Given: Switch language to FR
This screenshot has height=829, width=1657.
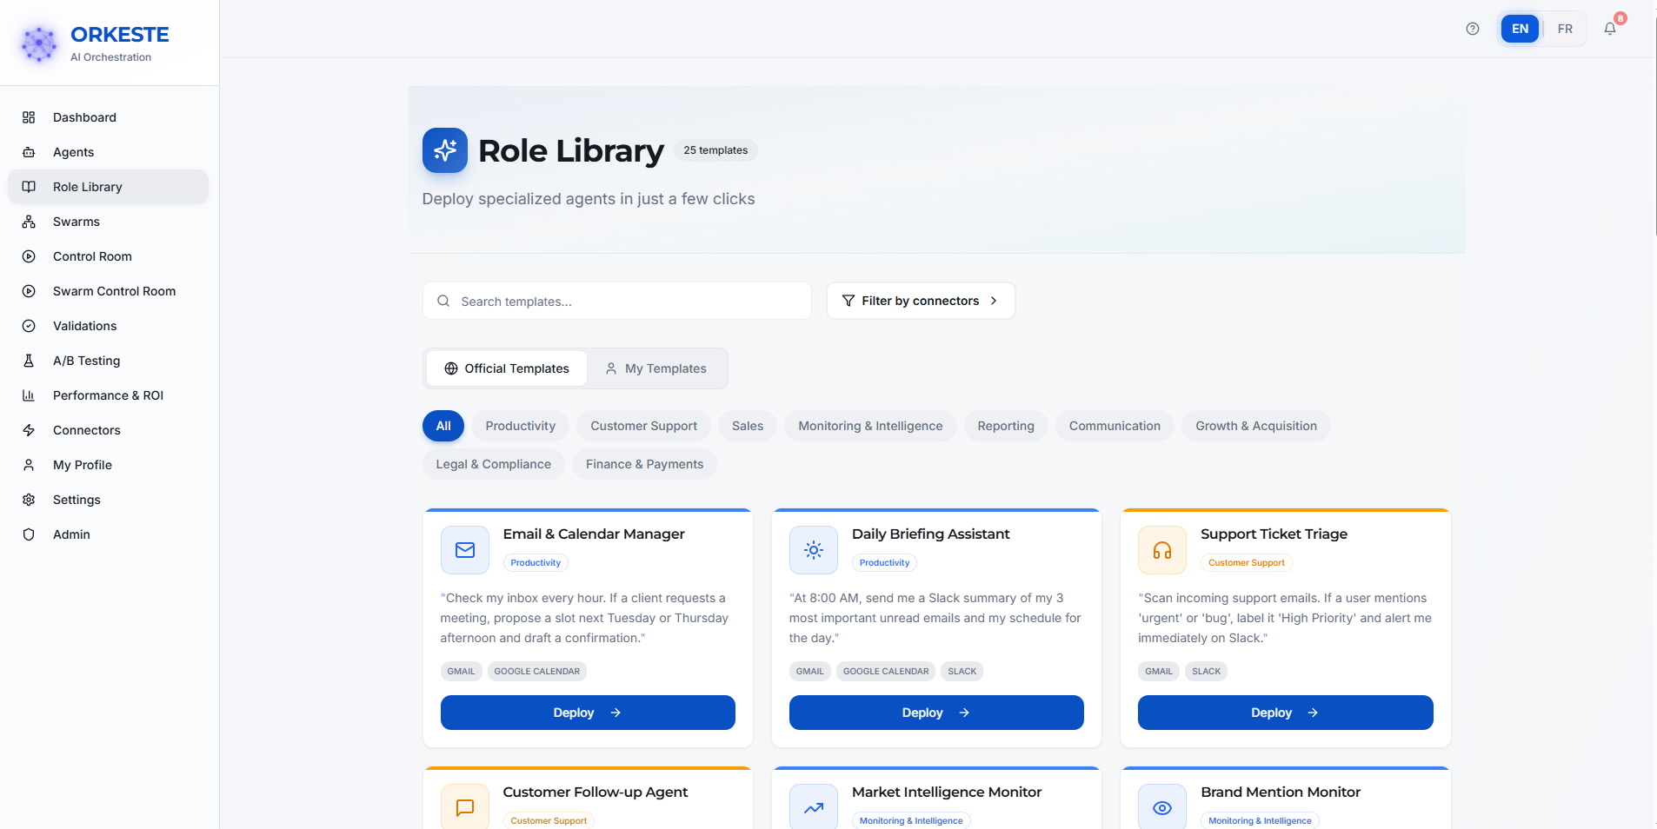Looking at the screenshot, I should coord(1565,29).
